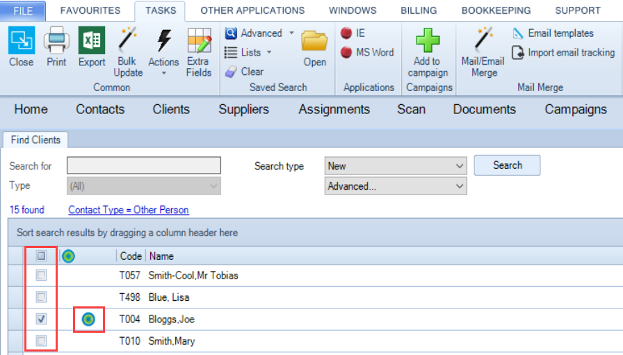This screenshot has height=355, width=623.
Task: Check the box for Smith,Mary
Action: pyautogui.click(x=41, y=340)
